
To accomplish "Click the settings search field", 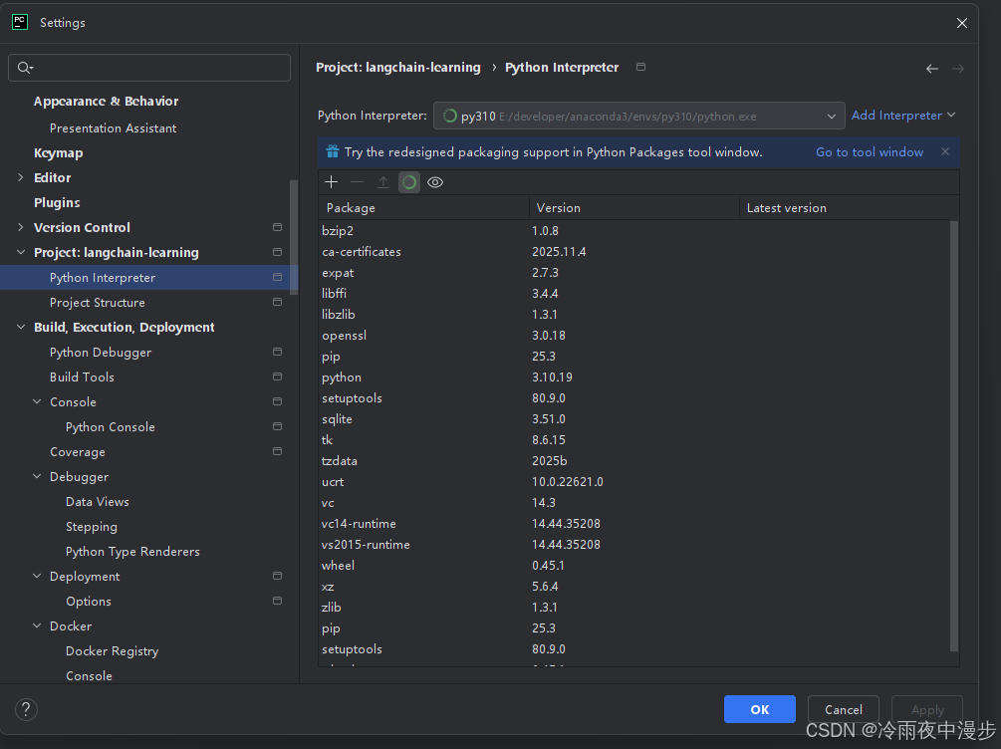I will pyautogui.click(x=149, y=68).
